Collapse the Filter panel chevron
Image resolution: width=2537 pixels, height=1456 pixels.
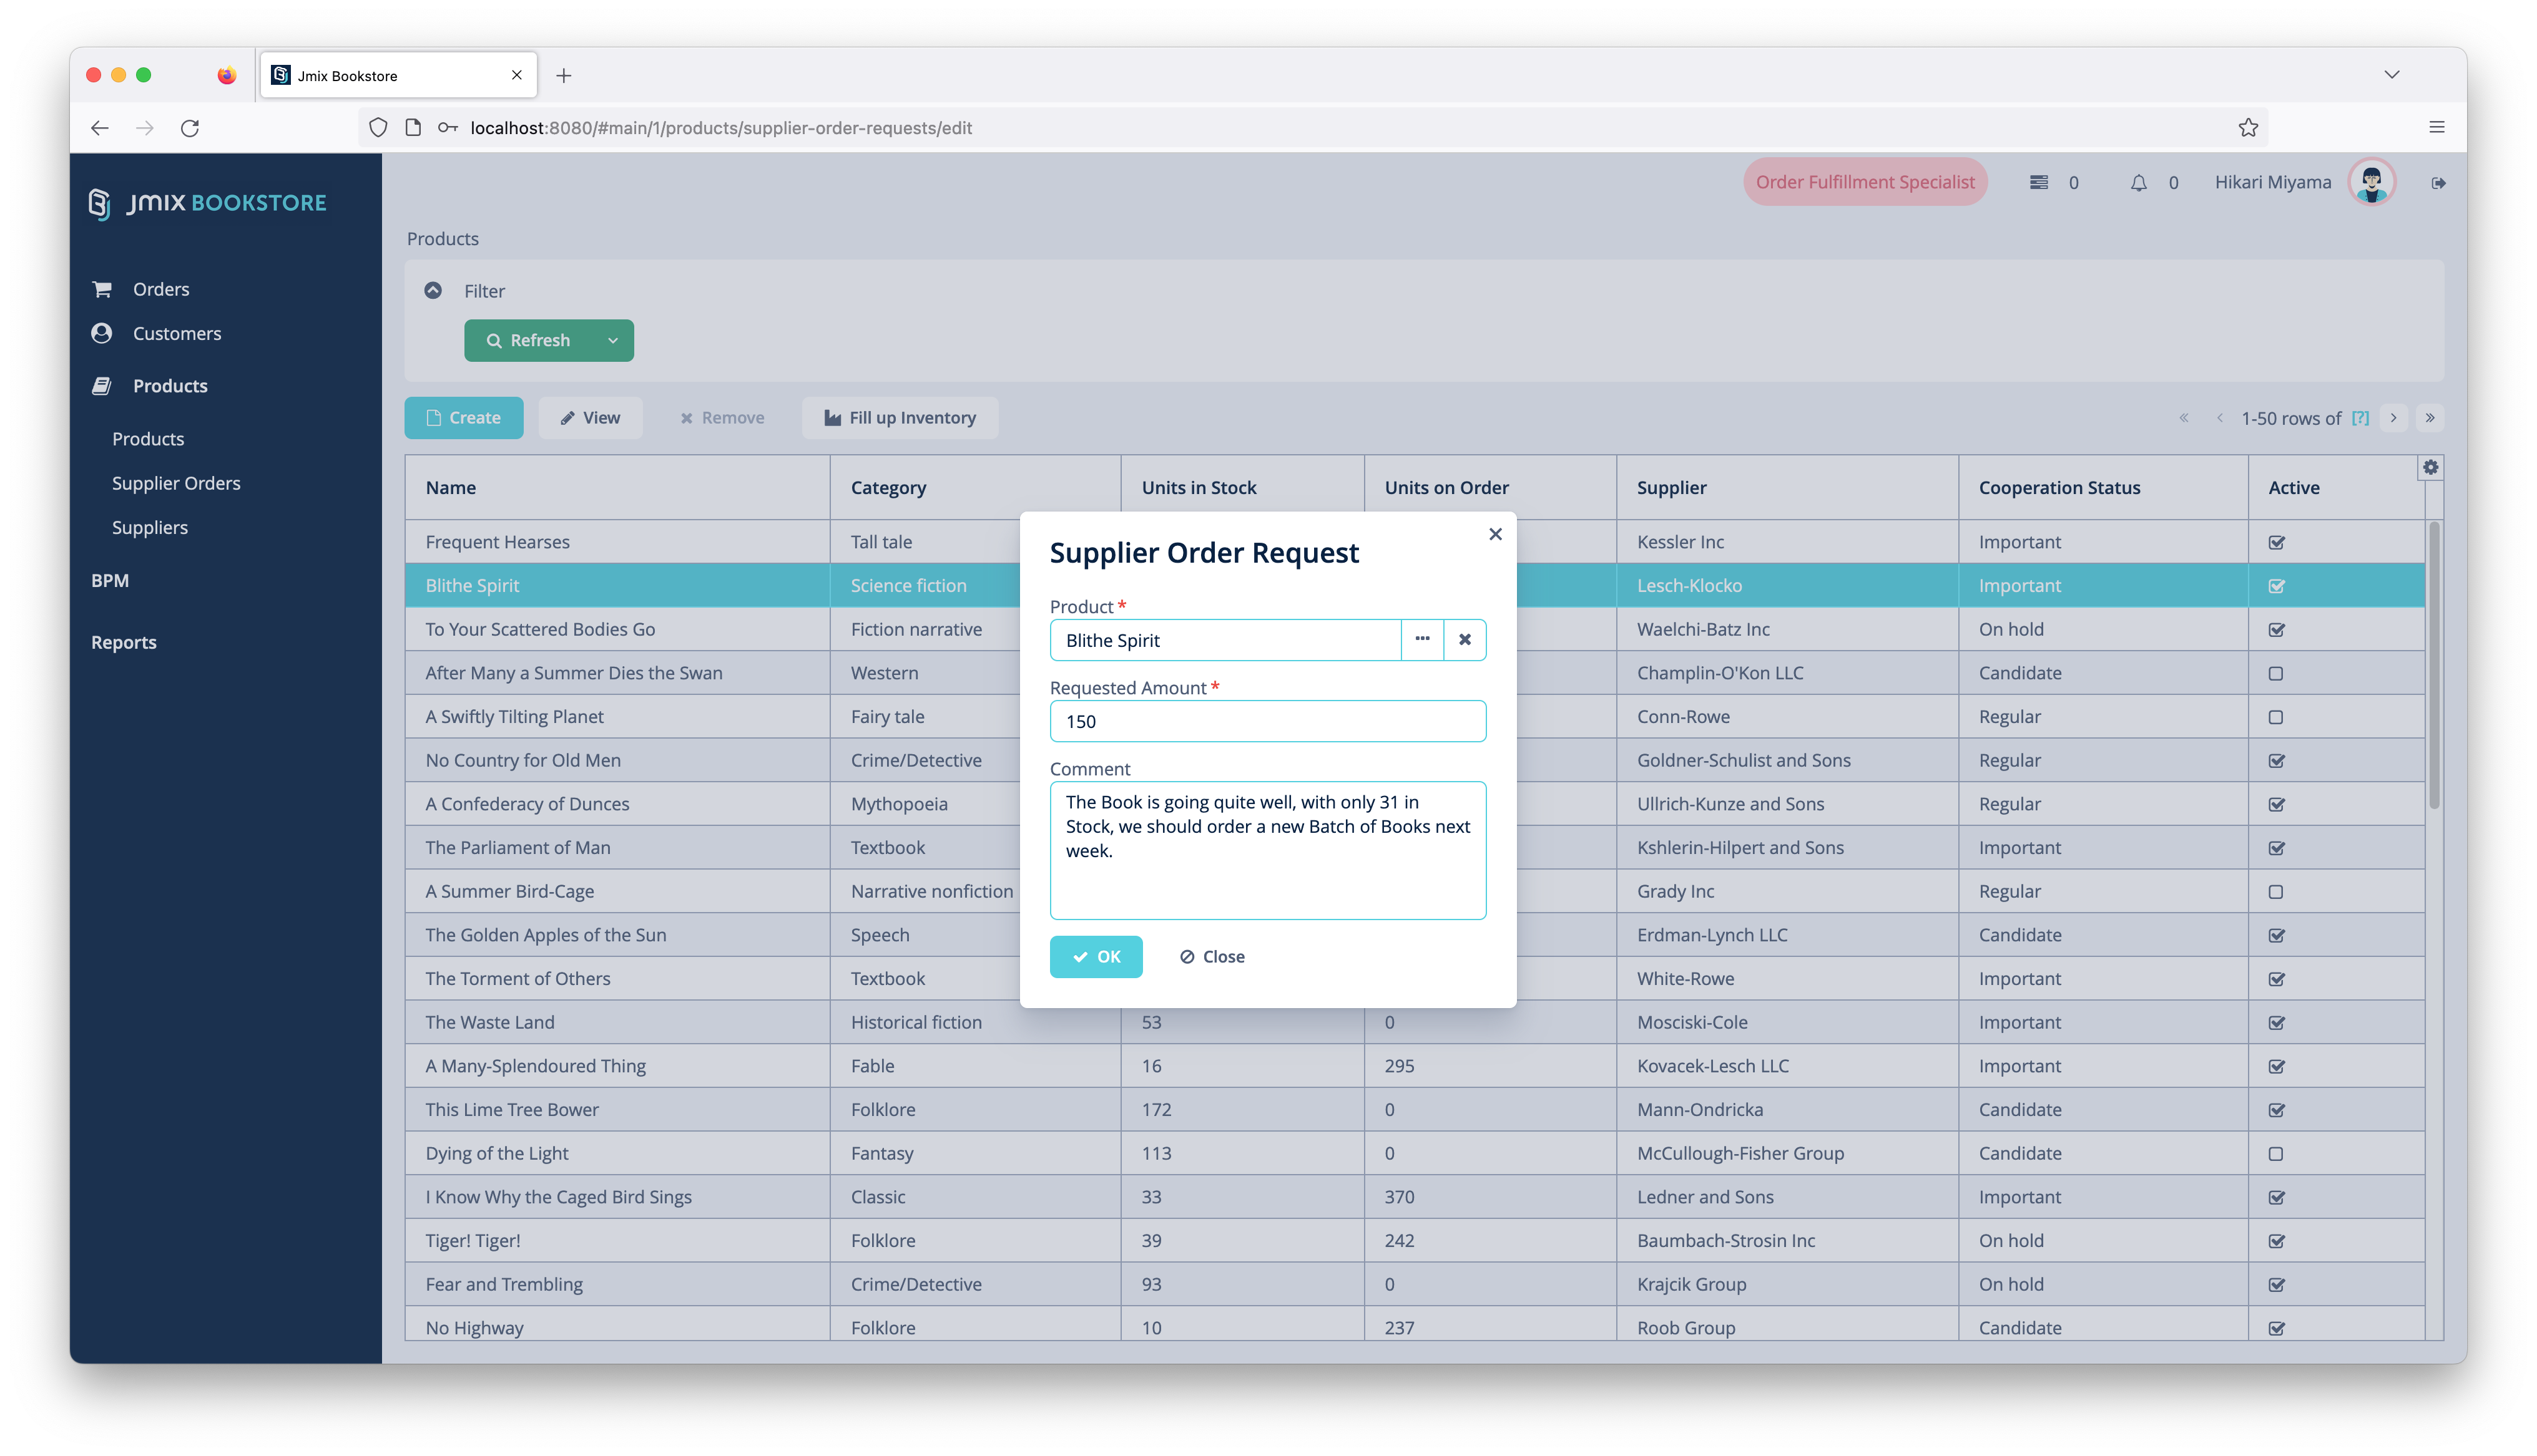(x=433, y=290)
